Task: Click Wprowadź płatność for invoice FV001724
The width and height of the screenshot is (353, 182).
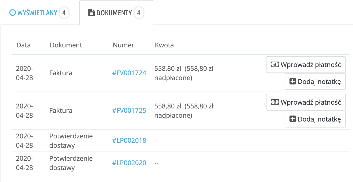Action: [306, 64]
